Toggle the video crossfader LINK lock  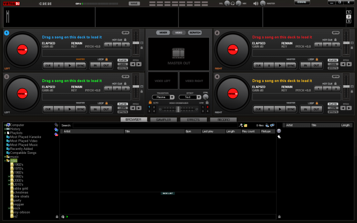[207, 103]
